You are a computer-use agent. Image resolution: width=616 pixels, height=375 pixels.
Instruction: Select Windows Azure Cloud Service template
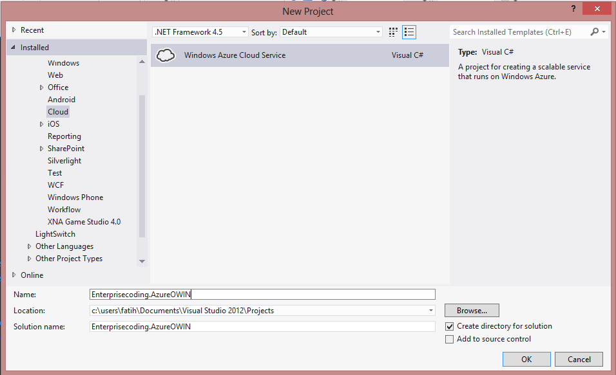300,55
